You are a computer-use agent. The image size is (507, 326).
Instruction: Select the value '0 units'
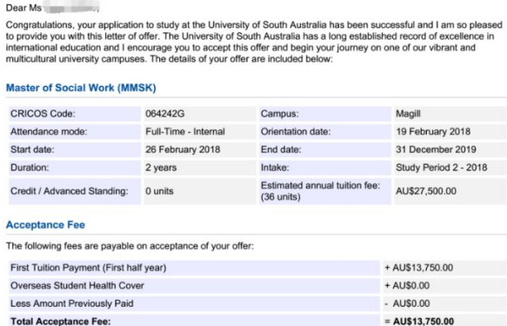(x=159, y=191)
